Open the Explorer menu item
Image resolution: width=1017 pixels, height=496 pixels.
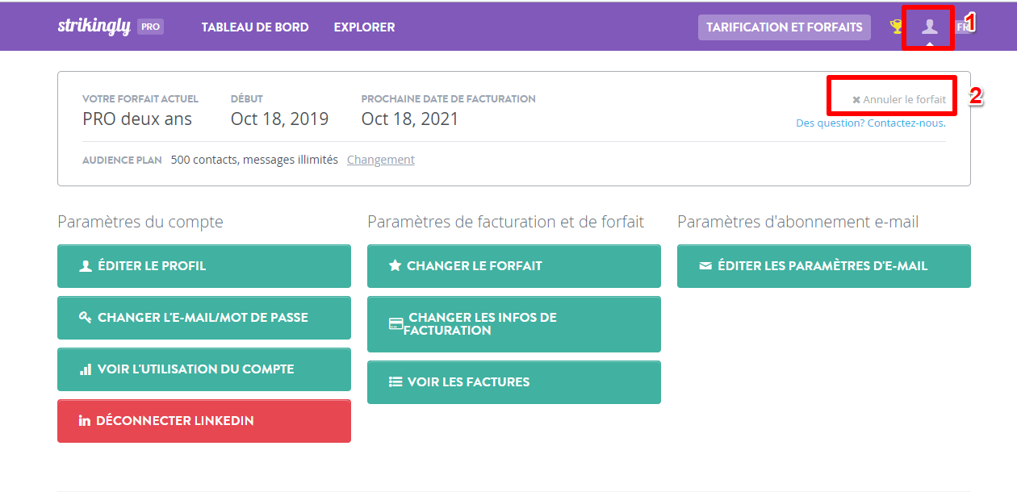pyautogui.click(x=365, y=27)
